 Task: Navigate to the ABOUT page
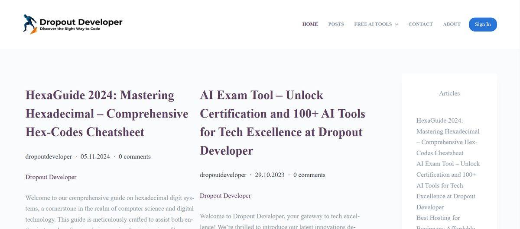tap(452, 24)
